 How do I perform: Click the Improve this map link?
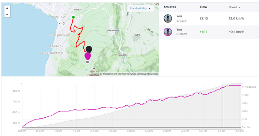coord(147,74)
